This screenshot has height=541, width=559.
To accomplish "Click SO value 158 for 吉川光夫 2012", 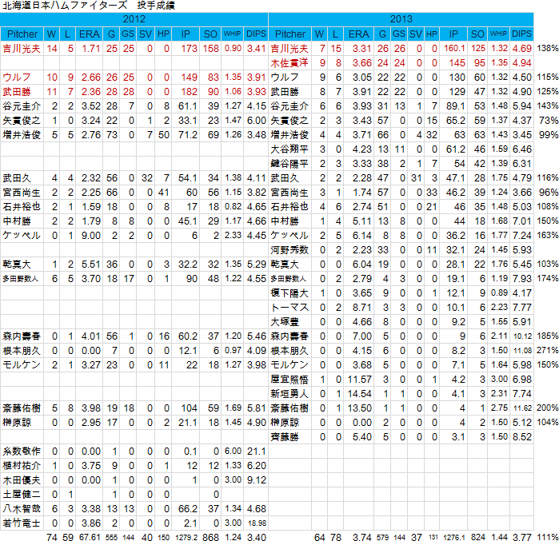I will click(210, 49).
